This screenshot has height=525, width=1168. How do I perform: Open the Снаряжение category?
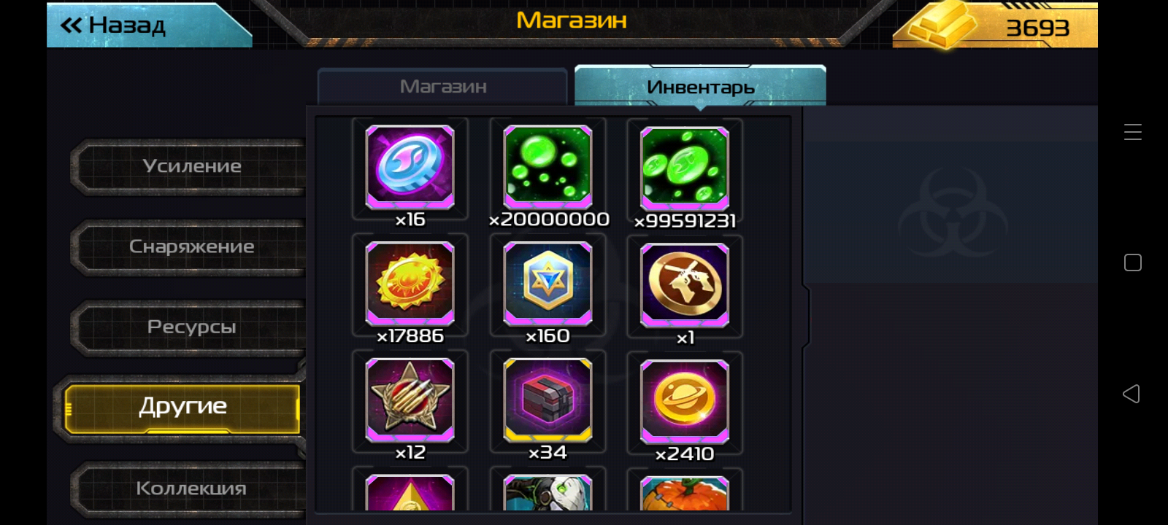(191, 247)
